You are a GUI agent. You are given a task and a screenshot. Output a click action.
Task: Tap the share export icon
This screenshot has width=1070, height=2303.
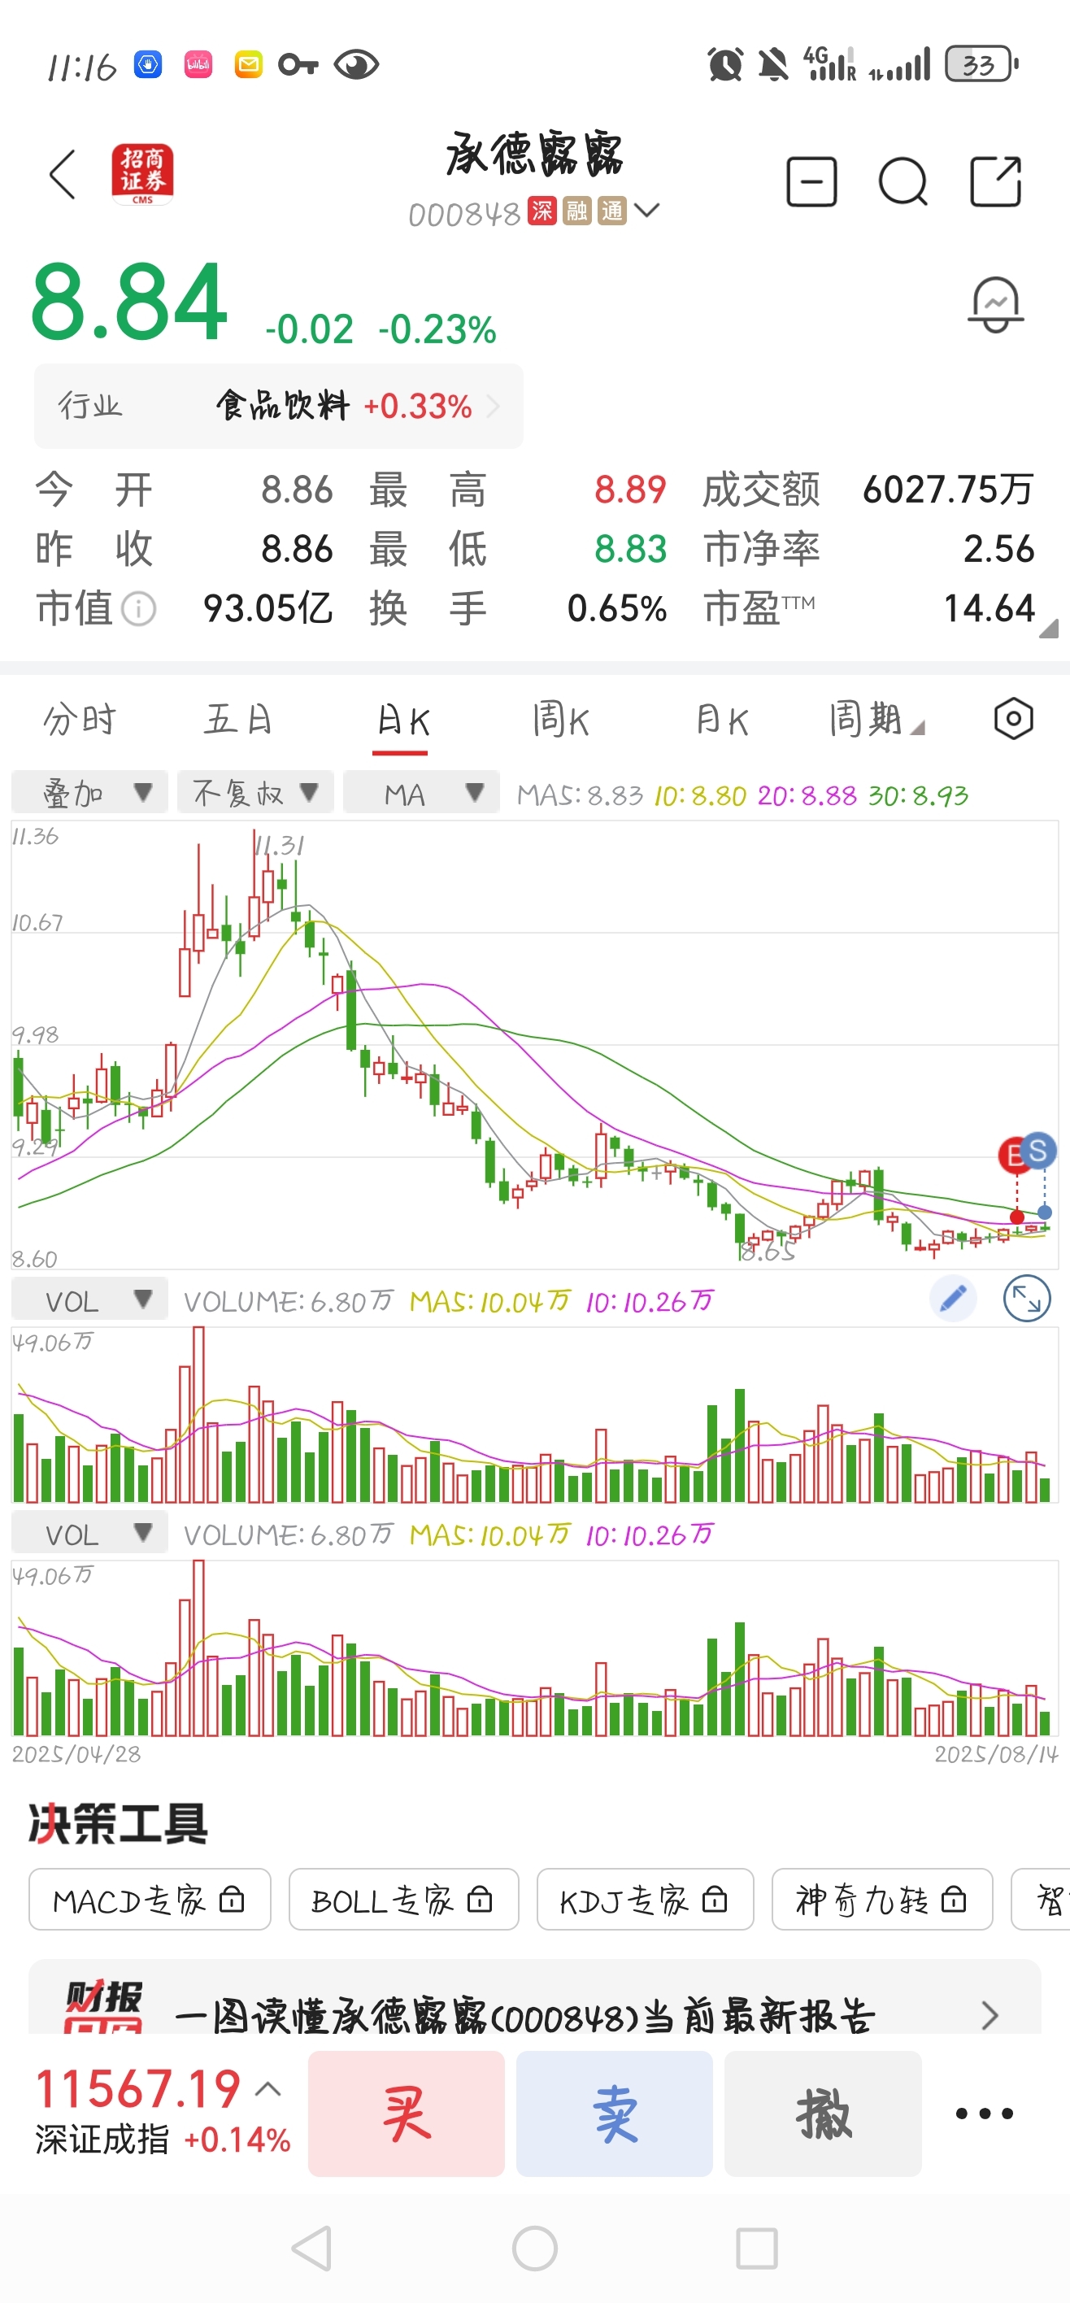point(996,181)
